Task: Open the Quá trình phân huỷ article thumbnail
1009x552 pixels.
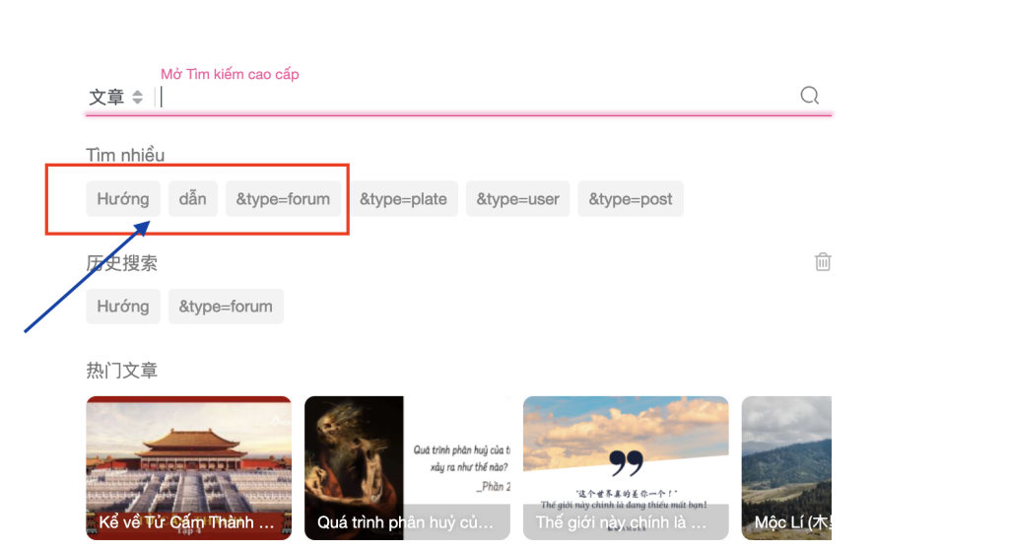Action: click(407, 468)
